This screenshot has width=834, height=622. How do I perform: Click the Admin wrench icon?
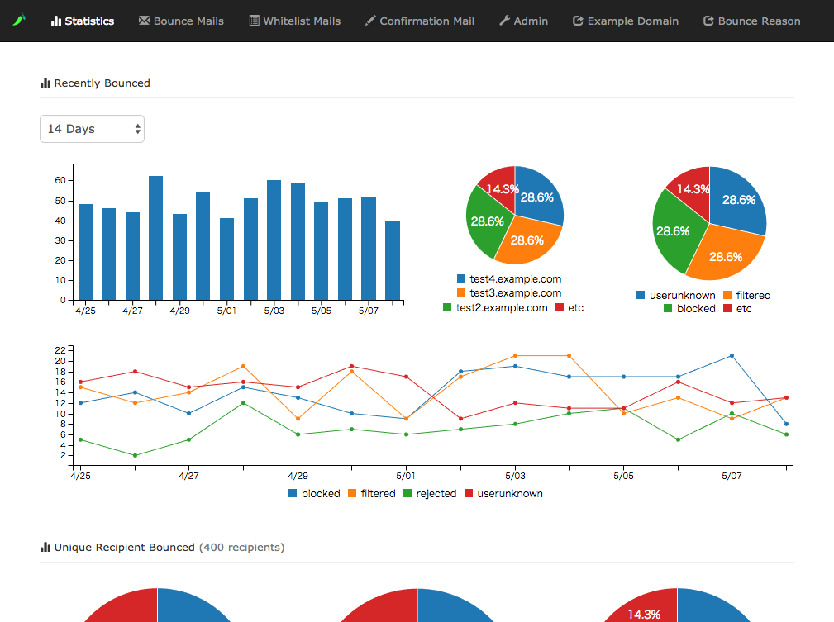coord(504,21)
